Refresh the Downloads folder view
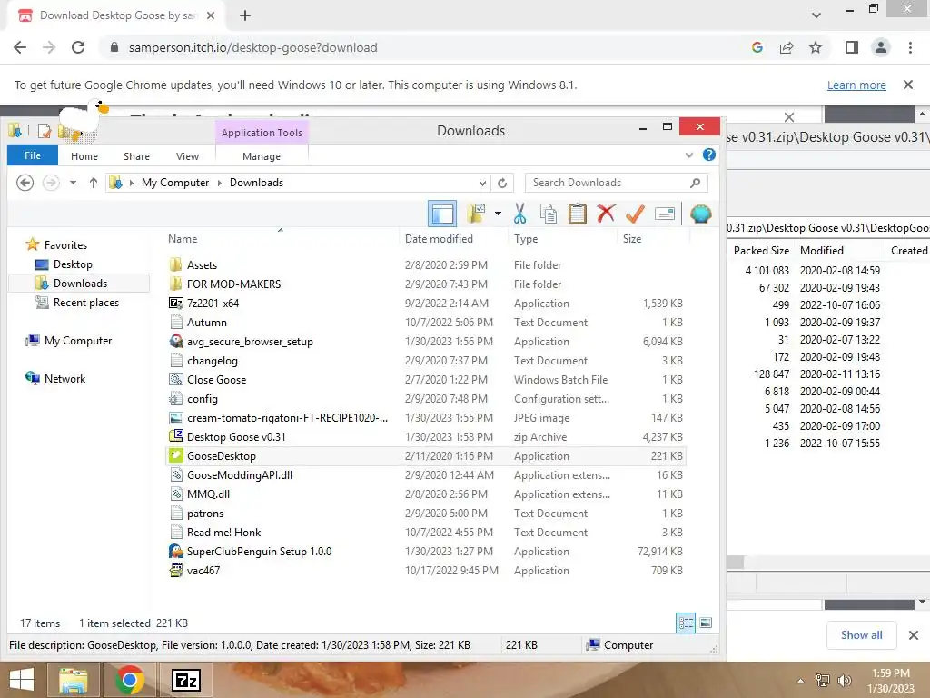The width and height of the screenshot is (930, 698). 502,183
